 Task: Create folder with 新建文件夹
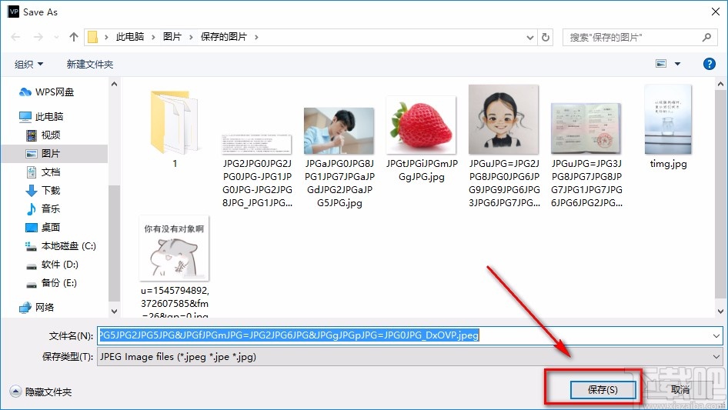90,64
